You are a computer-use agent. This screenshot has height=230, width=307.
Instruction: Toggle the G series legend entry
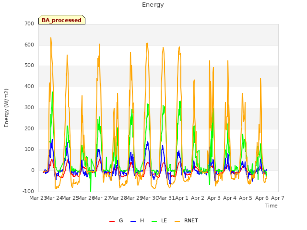pyautogui.click(x=116, y=220)
